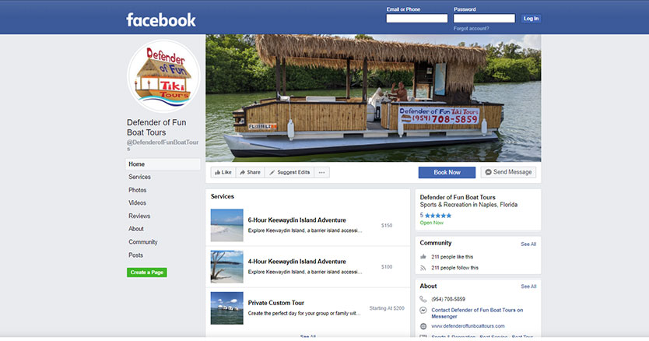The width and height of the screenshot is (649, 341).
Task: Click the follow feed icon in Community section
Action: [x=423, y=267]
